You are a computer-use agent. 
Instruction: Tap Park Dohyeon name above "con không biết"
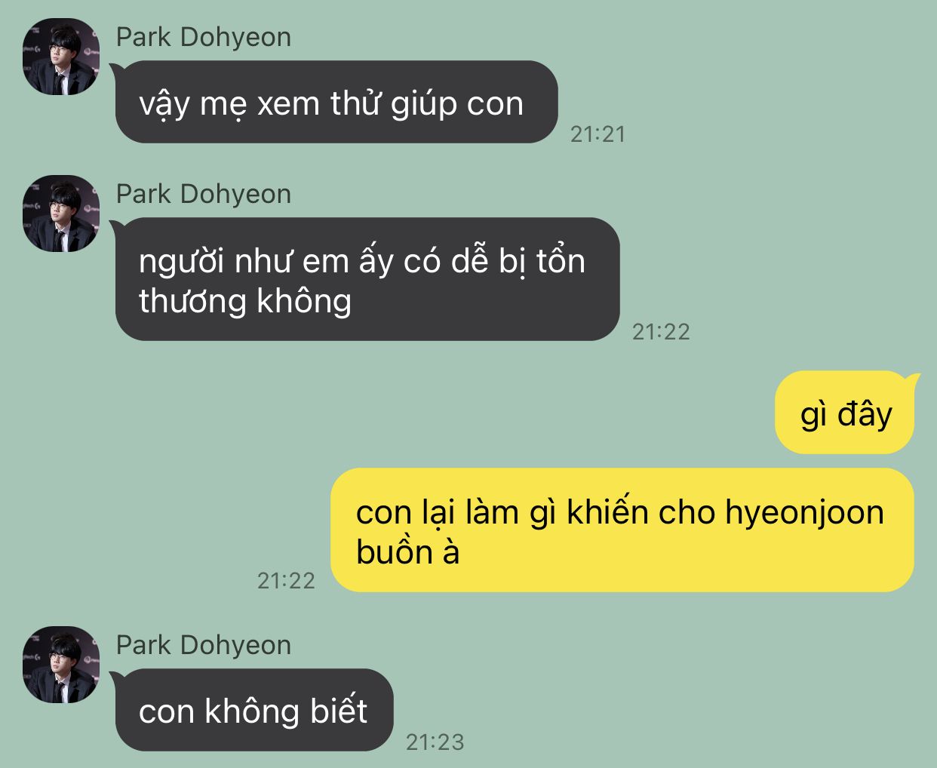(x=204, y=645)
